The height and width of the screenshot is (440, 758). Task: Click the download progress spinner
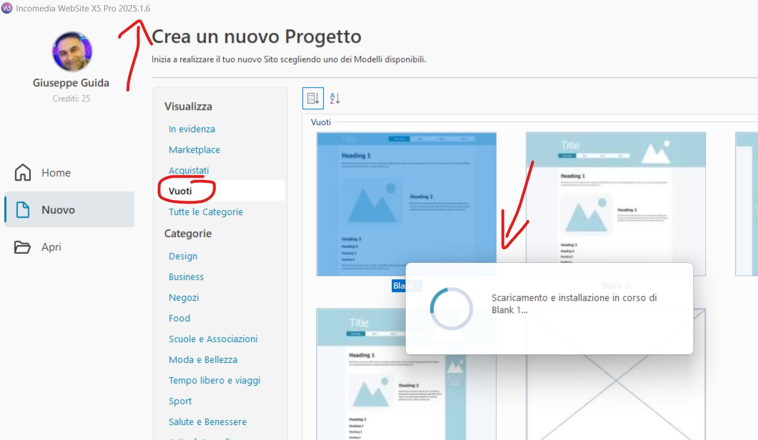pyautogui.click(x=451, y=309)
